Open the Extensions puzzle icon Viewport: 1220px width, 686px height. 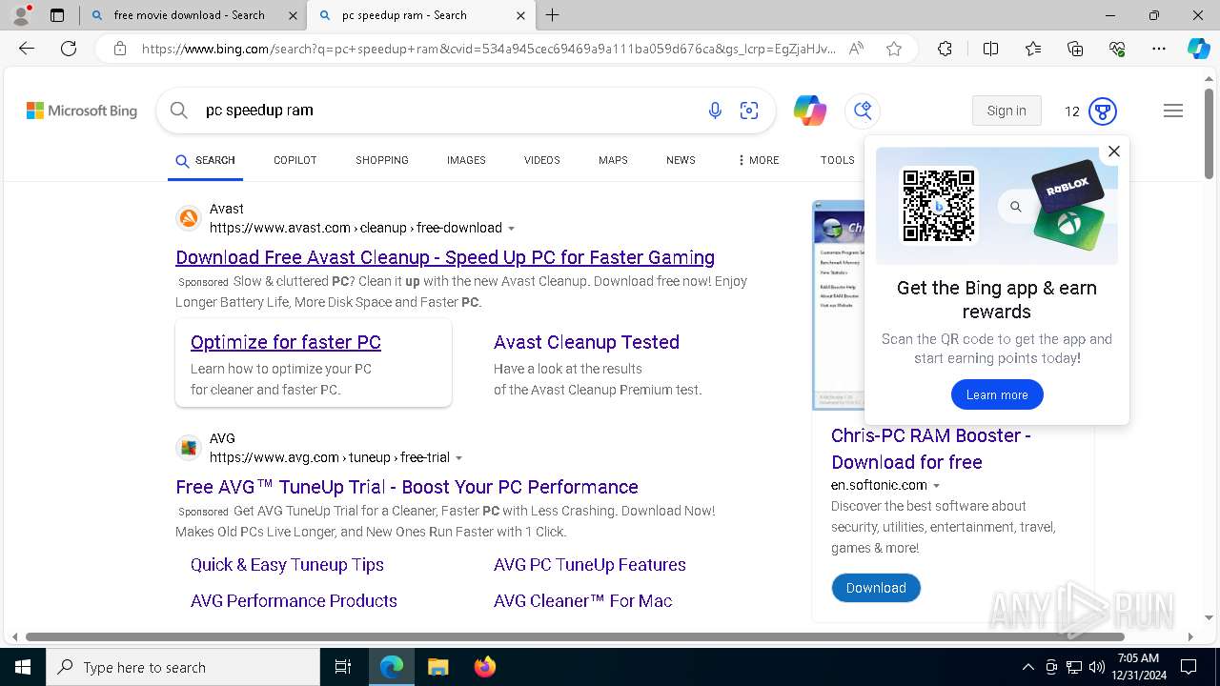[945, 49]
